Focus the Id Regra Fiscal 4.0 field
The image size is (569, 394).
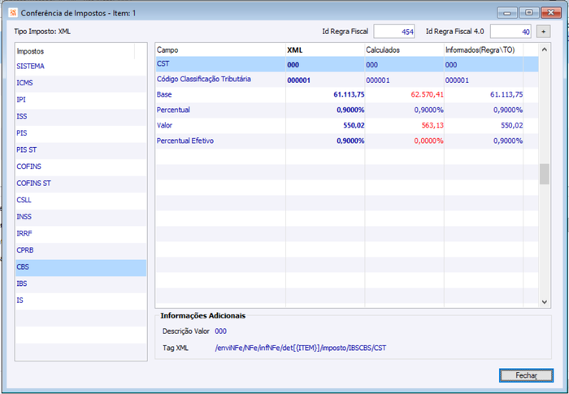pyautogui.click(x=510, y=32)
